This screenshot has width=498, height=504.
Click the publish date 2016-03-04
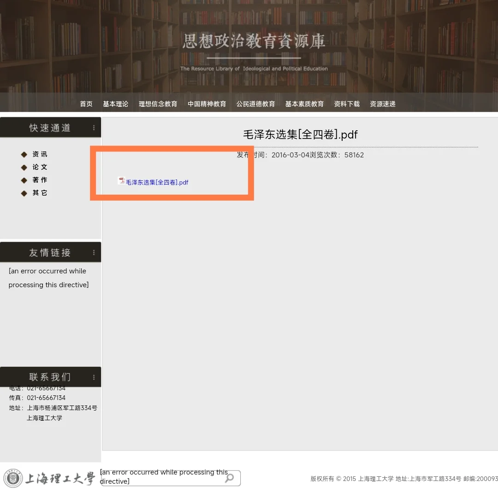pos(290,155)
